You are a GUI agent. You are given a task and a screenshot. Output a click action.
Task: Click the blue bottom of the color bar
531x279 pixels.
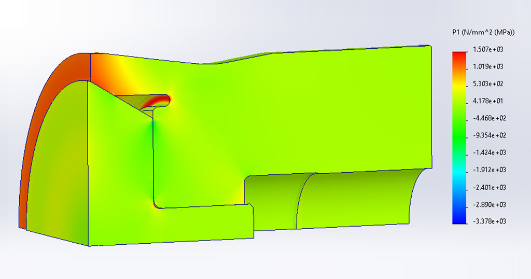coord(459,218)
